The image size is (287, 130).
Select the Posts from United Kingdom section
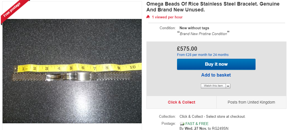251,102
